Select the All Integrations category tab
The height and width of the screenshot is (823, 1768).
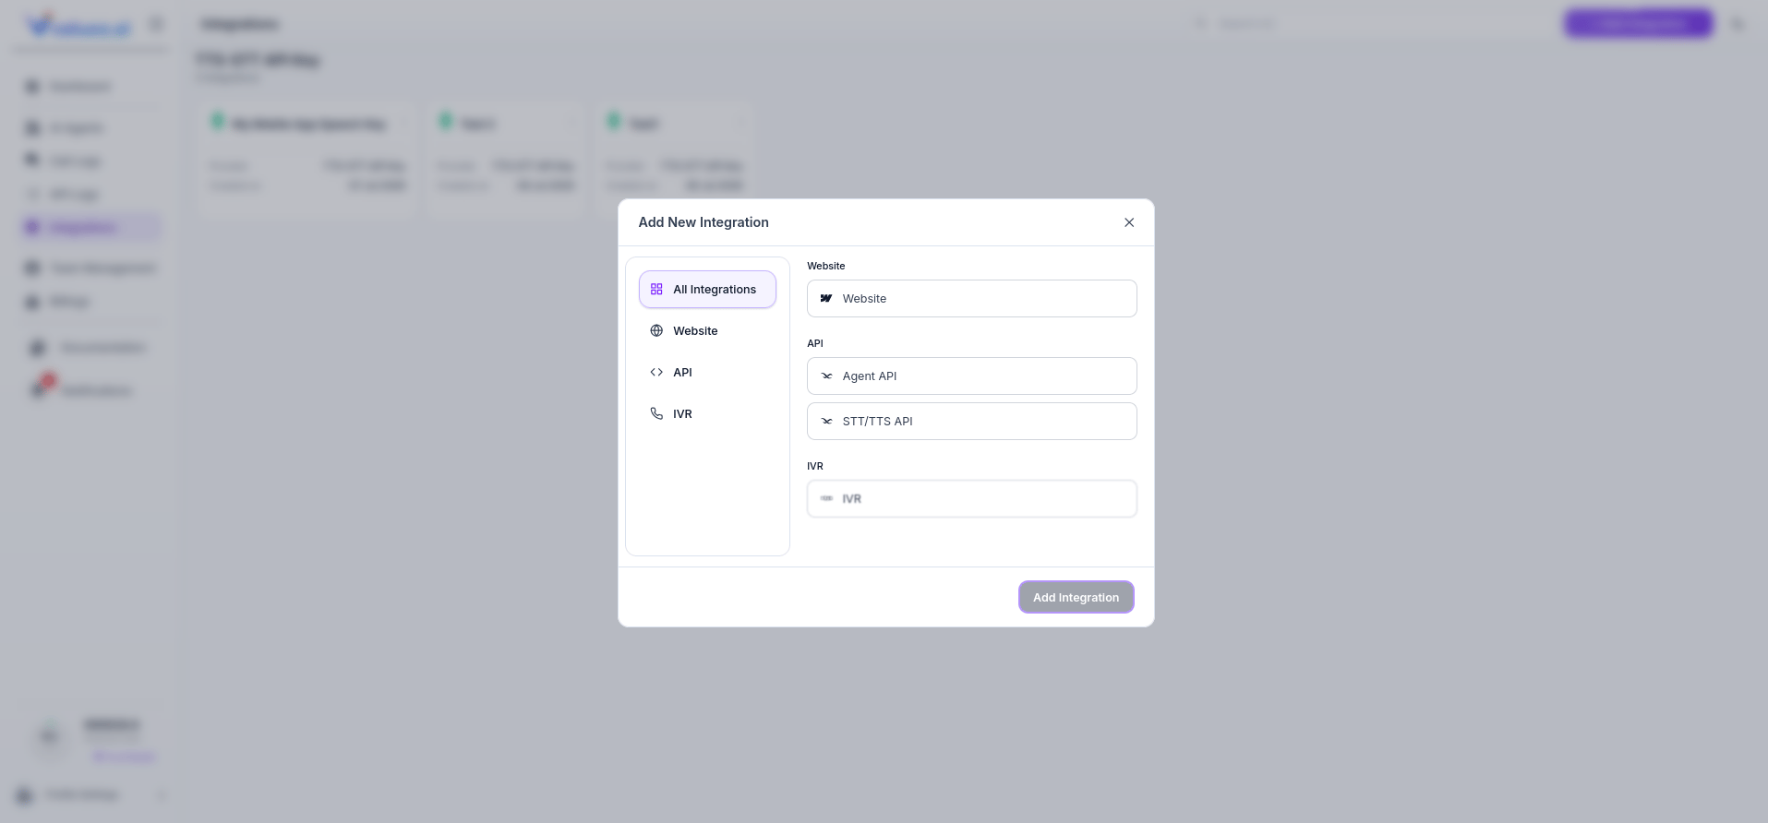pyautogui.click(x=707, y=290)
